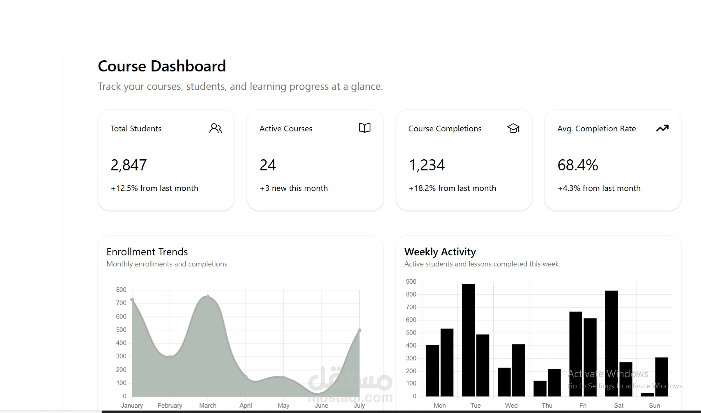
Task: Click the Course Dashboard heading
Action: pos(162,66)
